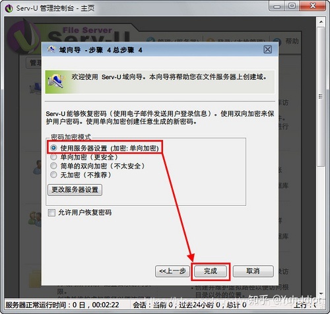The width and height of the screenshot is (330, 314).
Task: Click the domain wizard title bar icon
Action: pos(51,49)
